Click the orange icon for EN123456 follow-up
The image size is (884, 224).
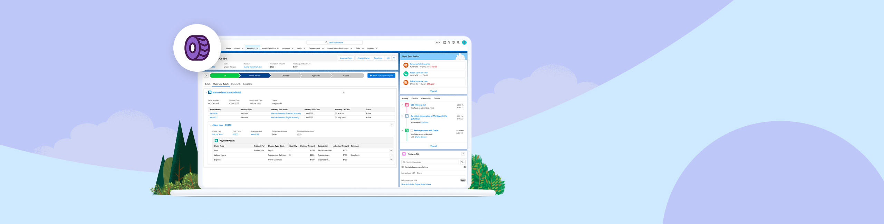point(406,82)
